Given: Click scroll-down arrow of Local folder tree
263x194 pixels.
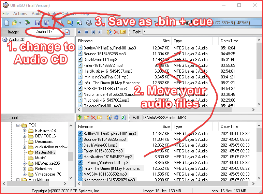Looking at the screenshot, I should point(71,178).
